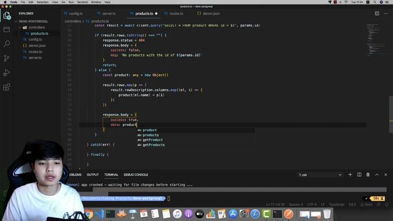Open editor More Actions ellipsis menu
This screenshot has width=393, height=221.
point(386,14)
